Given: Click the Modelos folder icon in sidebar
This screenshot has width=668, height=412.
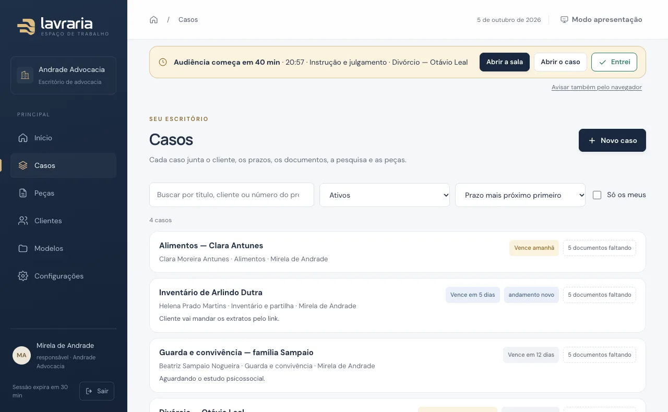Looking at the screenshot, I should 23,248.
